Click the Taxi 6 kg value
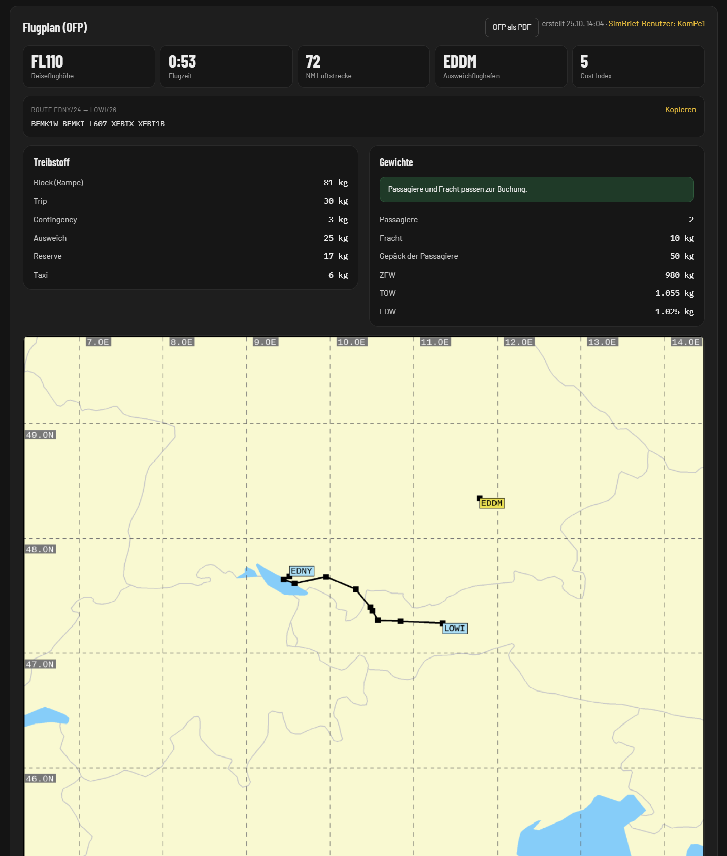 (338, 275)
